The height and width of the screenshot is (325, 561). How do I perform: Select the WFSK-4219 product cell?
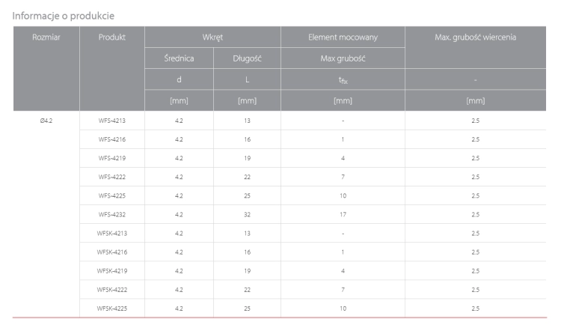pos(112,271)
